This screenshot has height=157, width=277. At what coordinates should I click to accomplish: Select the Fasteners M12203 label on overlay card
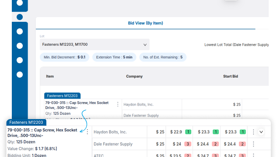coord(26,122)
